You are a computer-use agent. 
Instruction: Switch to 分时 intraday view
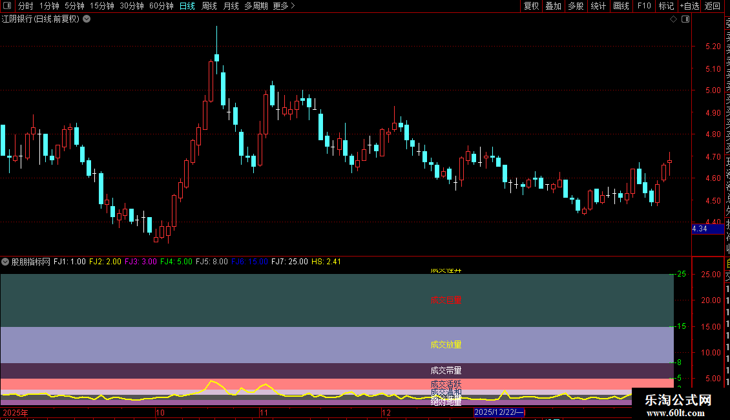(x=26, y=6)
